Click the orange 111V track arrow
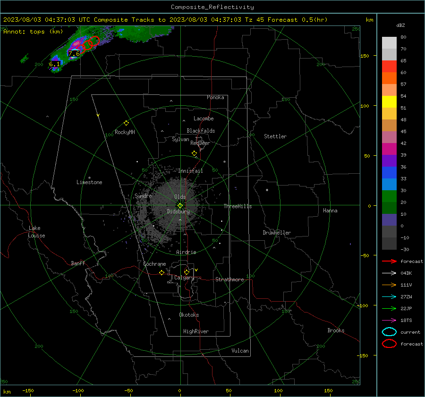 (x=389, y=285)
